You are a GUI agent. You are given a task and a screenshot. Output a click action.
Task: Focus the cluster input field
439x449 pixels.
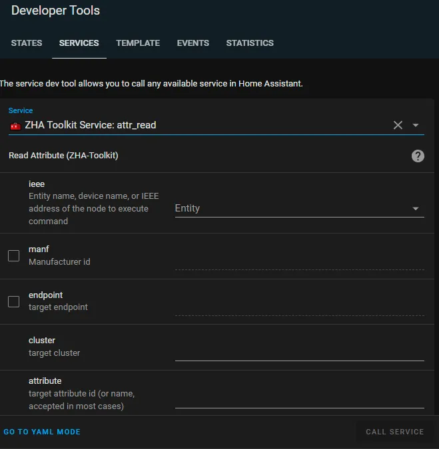tap(299, 352)
